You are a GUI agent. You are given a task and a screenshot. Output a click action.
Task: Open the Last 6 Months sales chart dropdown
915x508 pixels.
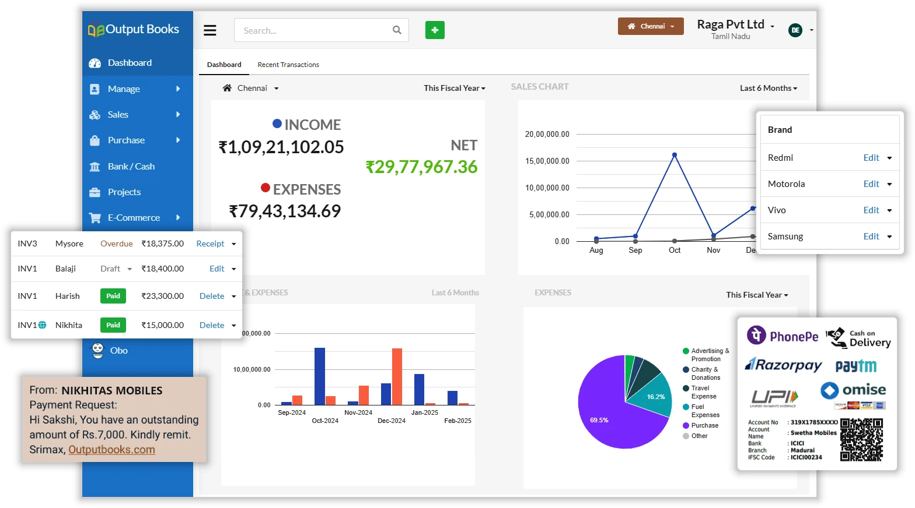769,88
